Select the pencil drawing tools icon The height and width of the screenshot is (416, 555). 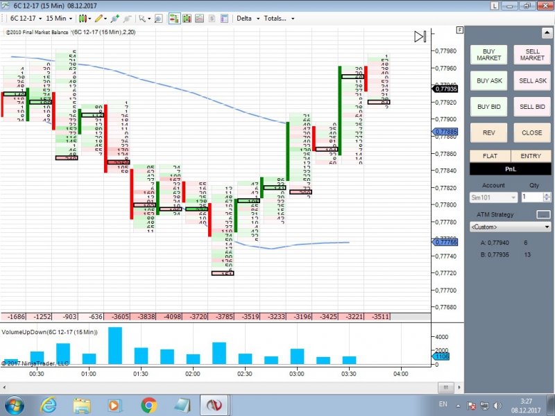click(99, 19)
